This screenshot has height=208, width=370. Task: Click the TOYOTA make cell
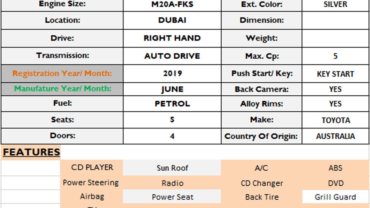(x=336, y=120)
